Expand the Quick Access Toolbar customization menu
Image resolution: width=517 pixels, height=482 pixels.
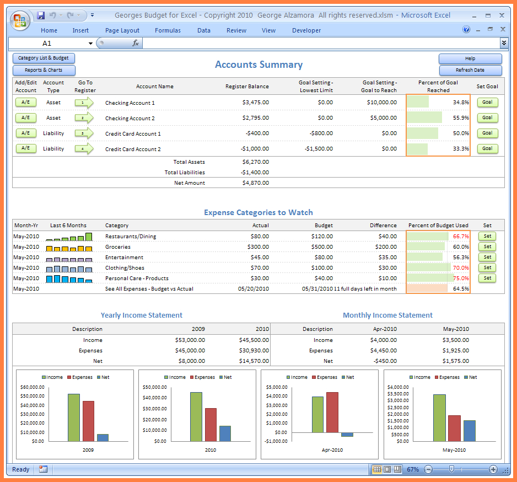[91, 15]
